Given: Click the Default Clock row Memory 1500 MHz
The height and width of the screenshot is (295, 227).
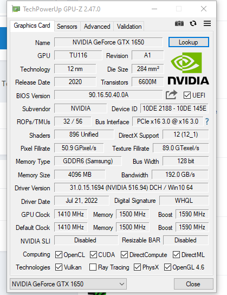Looking at the screenshot, I should (133, 227).
